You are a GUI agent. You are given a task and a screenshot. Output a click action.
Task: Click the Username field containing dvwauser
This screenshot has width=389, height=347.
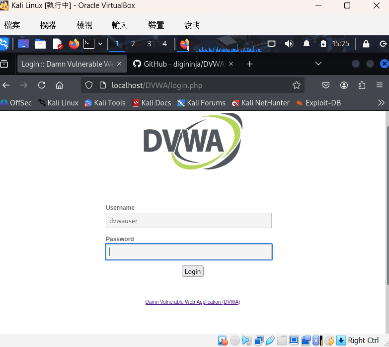[189, 220]
